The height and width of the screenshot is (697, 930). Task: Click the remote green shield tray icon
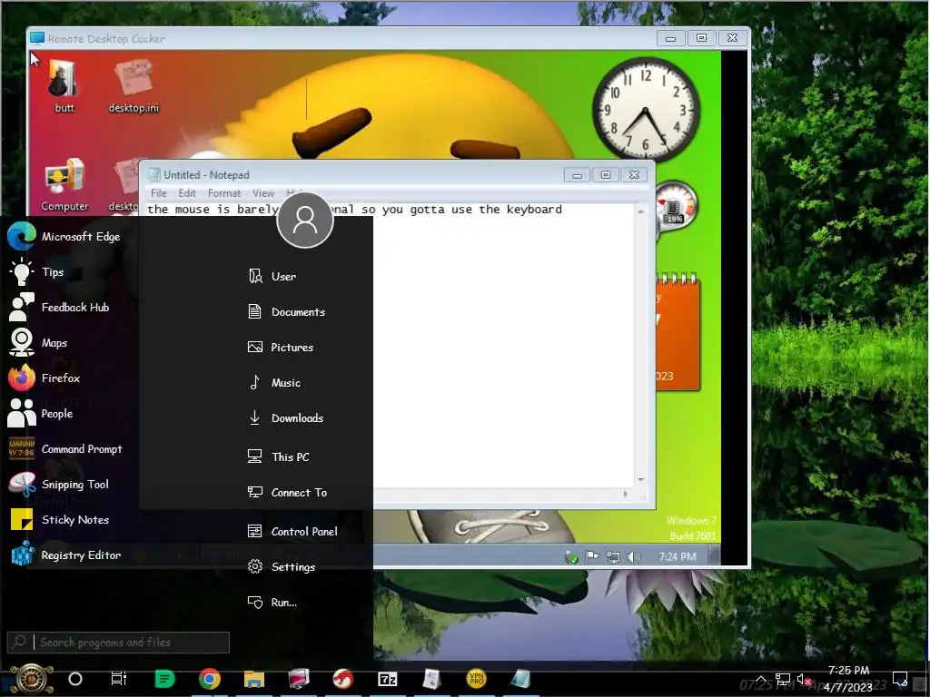coord(571,557)
